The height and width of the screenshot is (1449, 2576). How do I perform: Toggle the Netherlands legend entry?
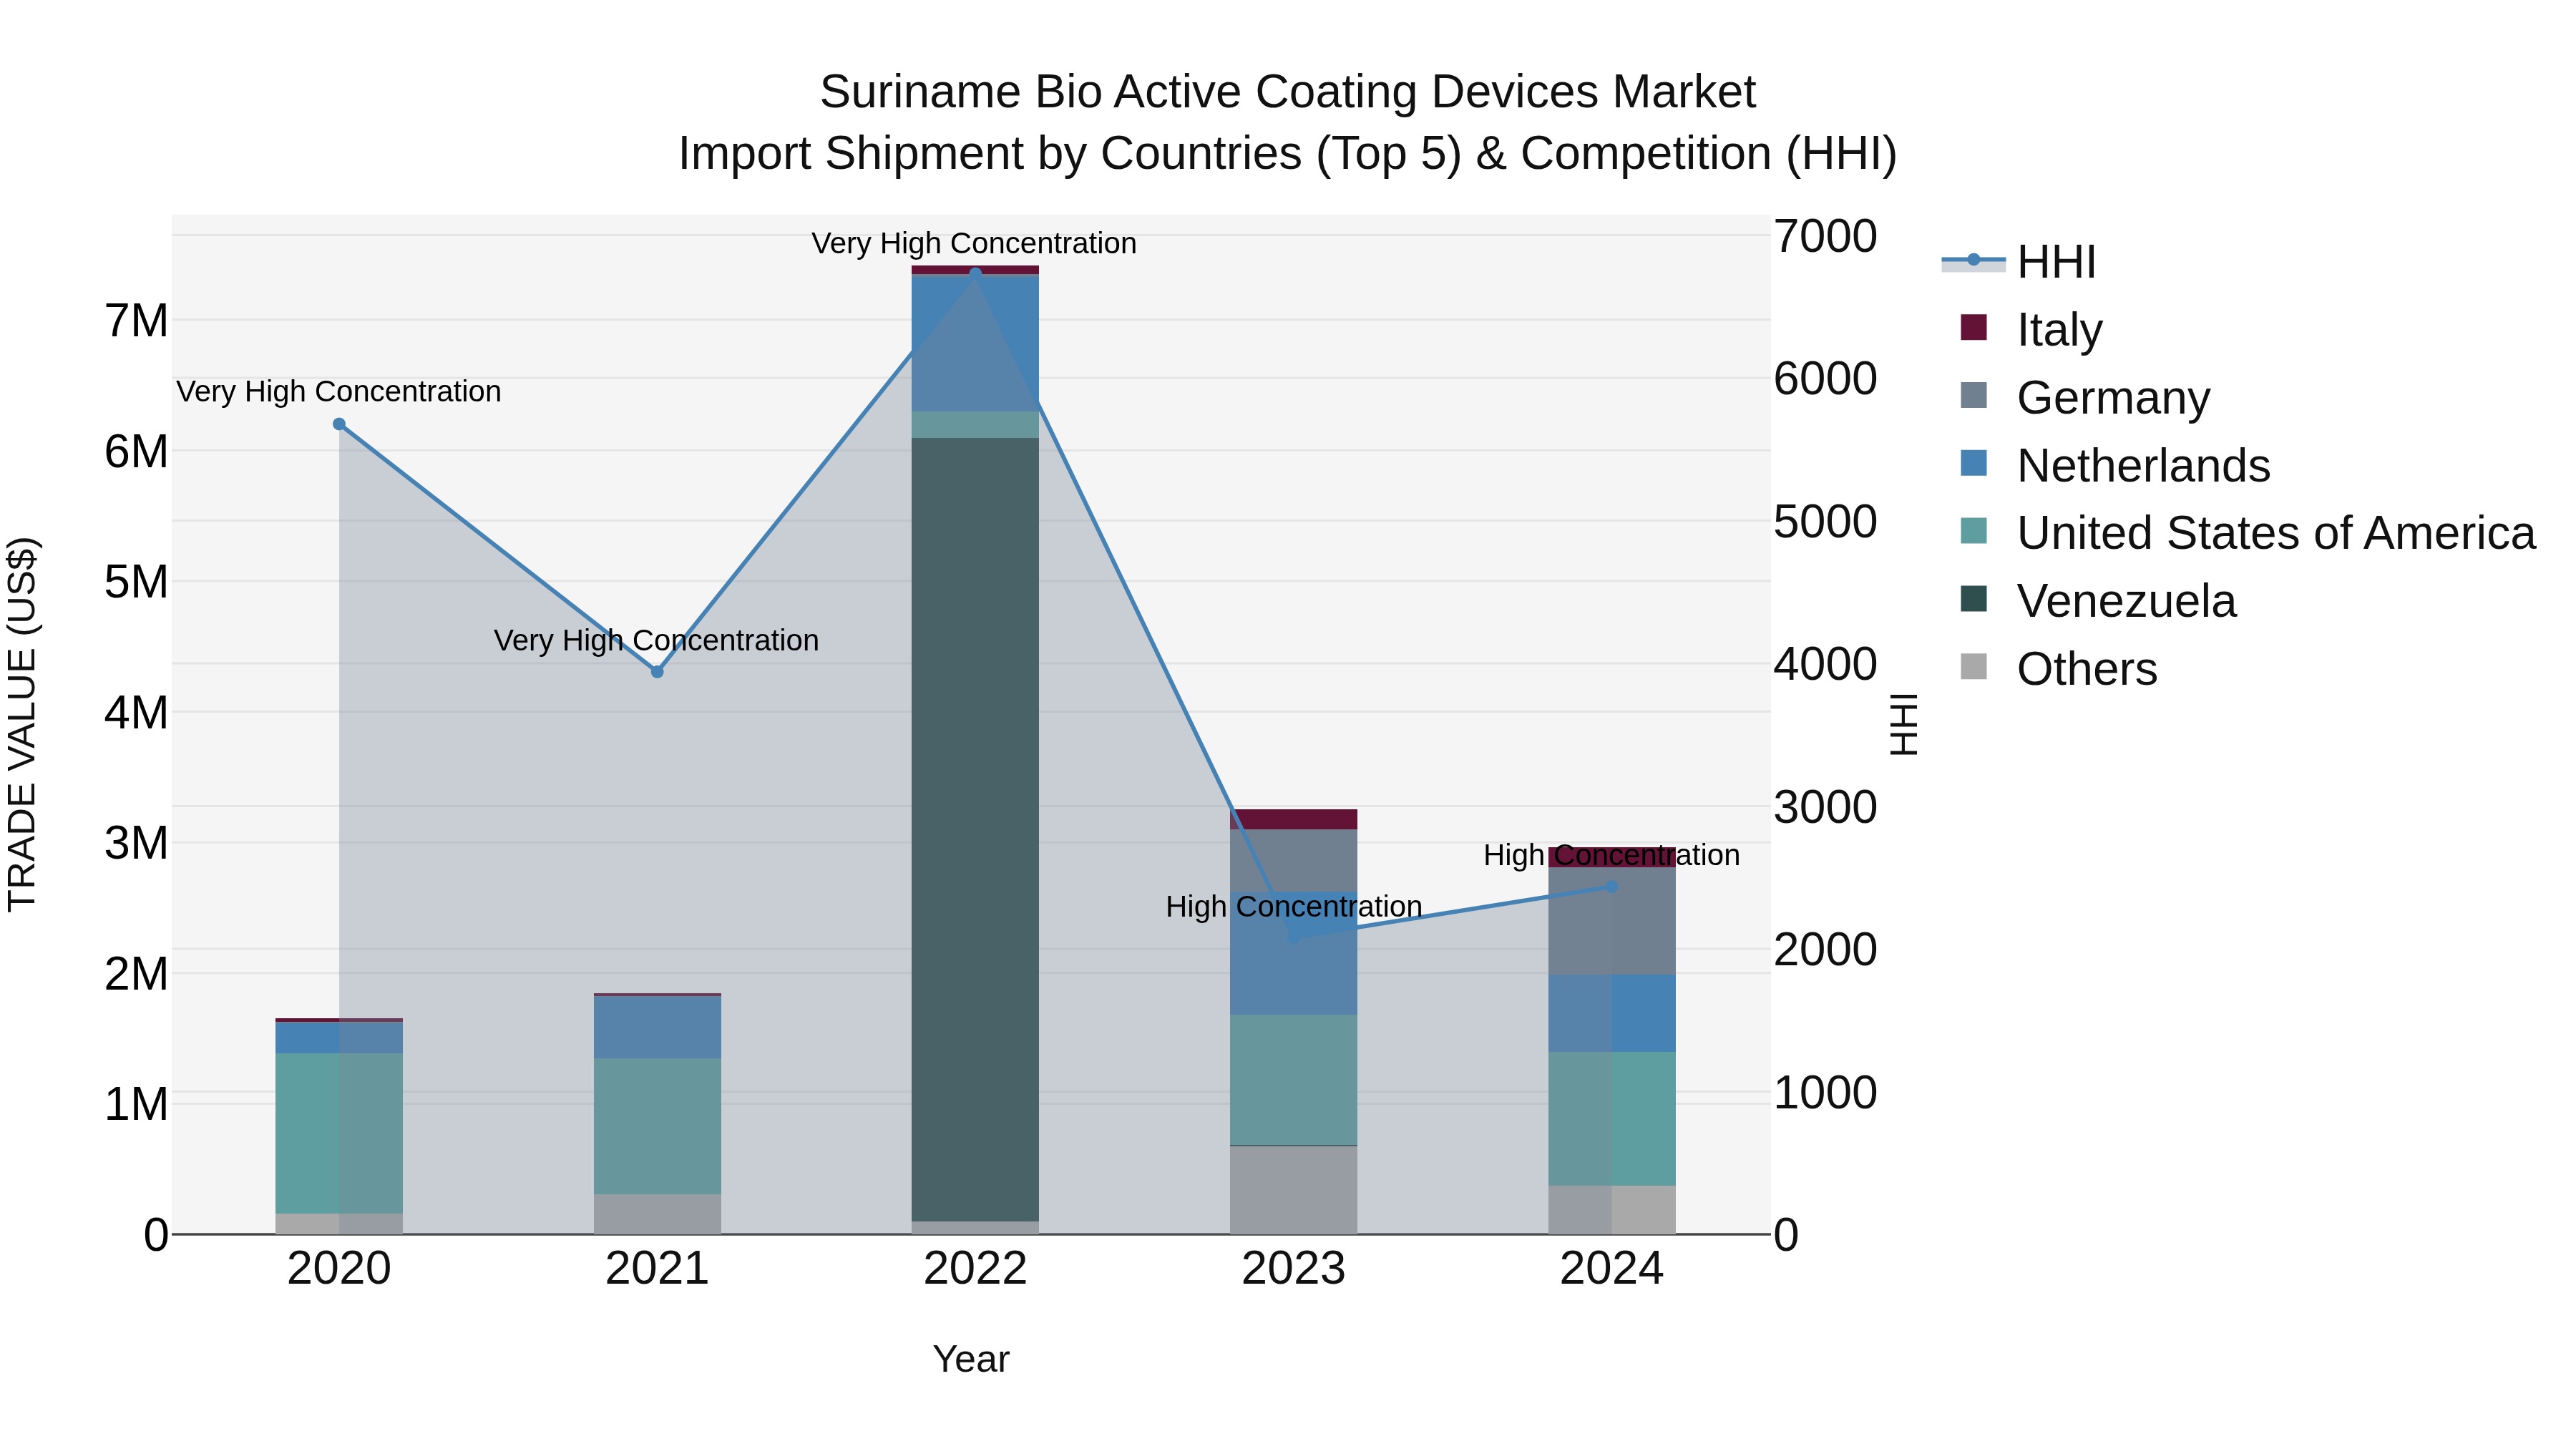pos(2115,465)
